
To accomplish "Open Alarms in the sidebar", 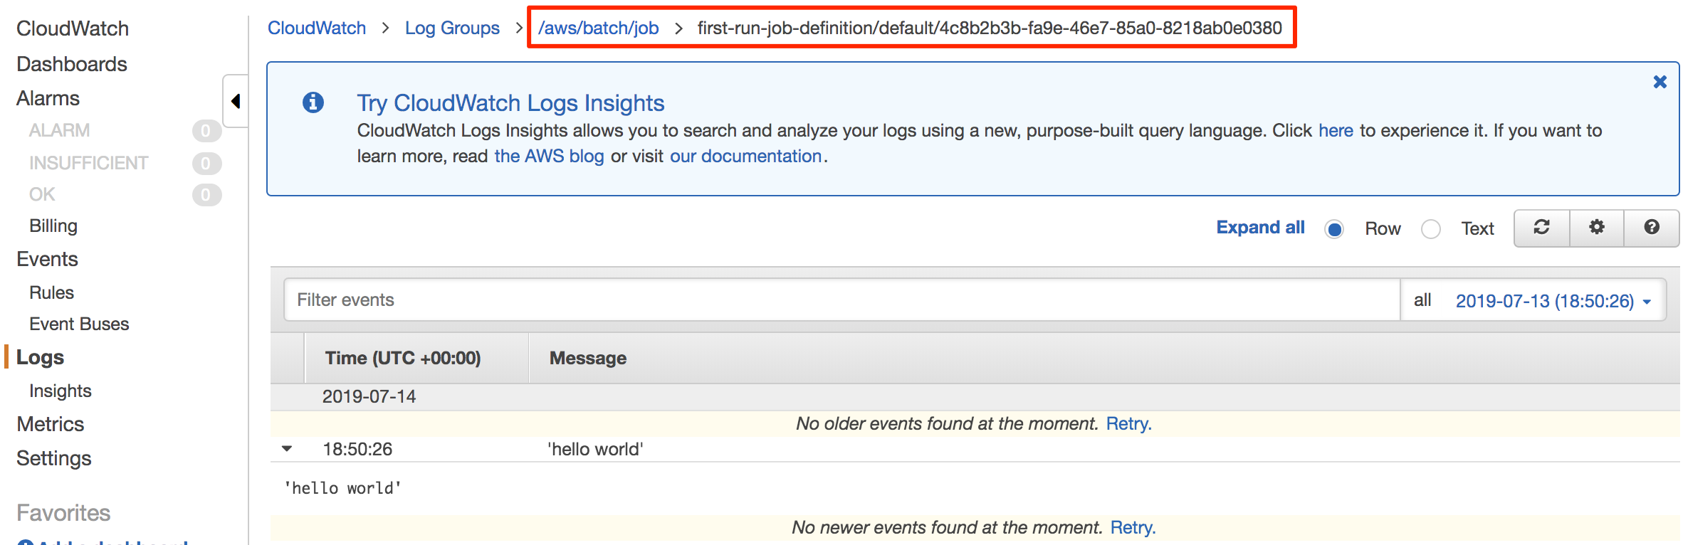I will click(48, 98).
